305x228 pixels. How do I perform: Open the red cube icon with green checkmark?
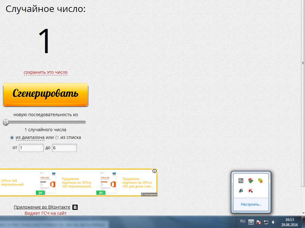coord(251,180)
